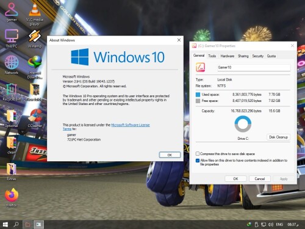Open taskbar search magnifier
This screenshot has height=229, width=305.
[x=16, y=224]
